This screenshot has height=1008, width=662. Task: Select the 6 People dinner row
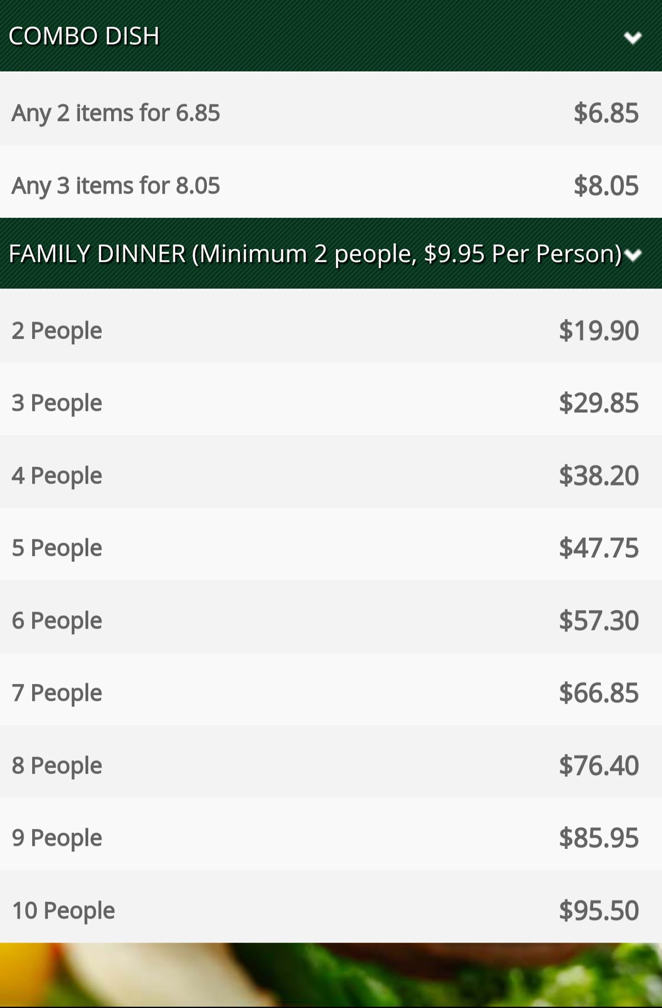[57, 620]
